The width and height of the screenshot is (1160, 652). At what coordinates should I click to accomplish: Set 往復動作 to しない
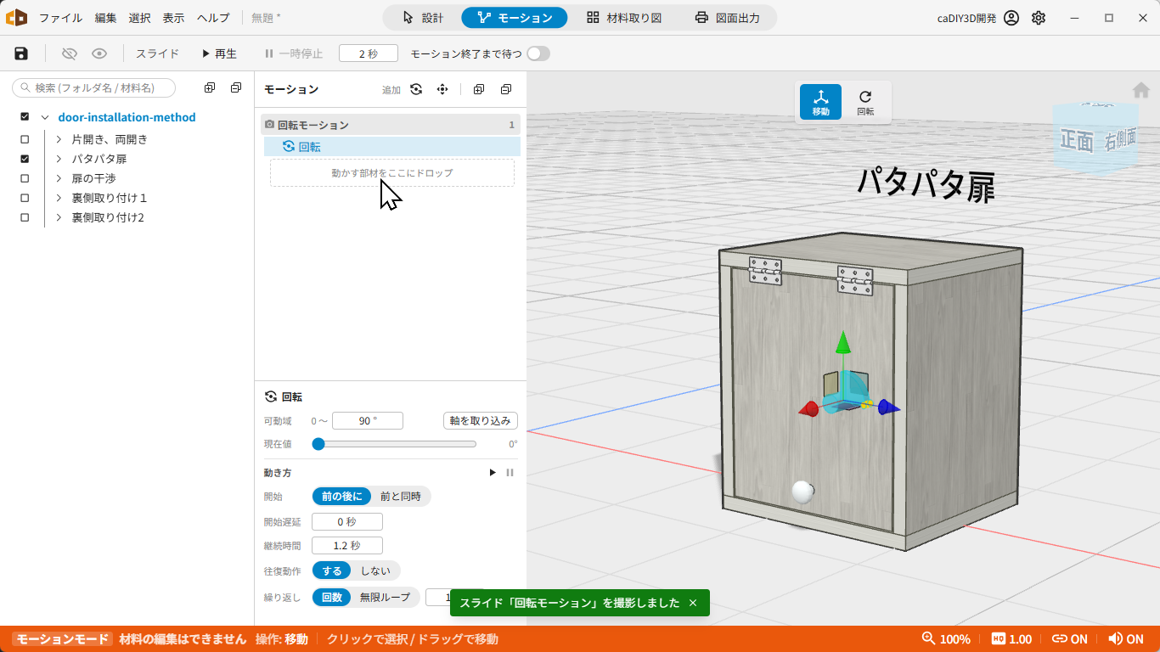tap(375, 571)
